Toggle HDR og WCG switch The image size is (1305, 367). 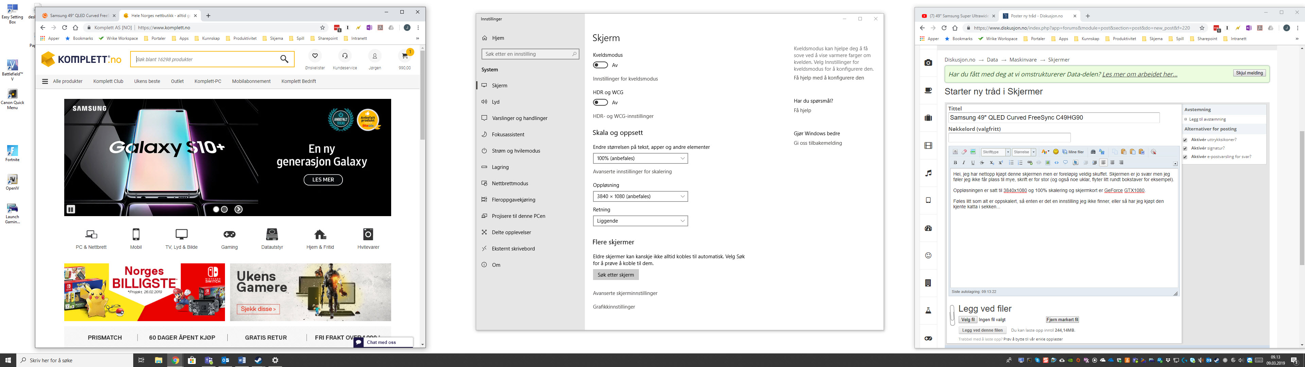600,102
